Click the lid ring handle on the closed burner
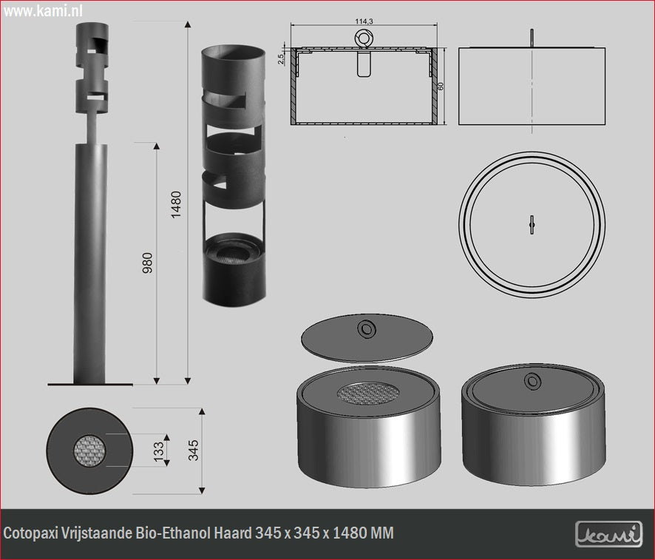Image resolution: width=655 pixels, height=560 pixels. click(x=531, y=381)
